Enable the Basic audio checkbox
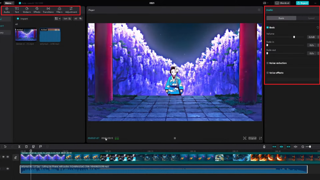320x180 pixels. (267, 27)
